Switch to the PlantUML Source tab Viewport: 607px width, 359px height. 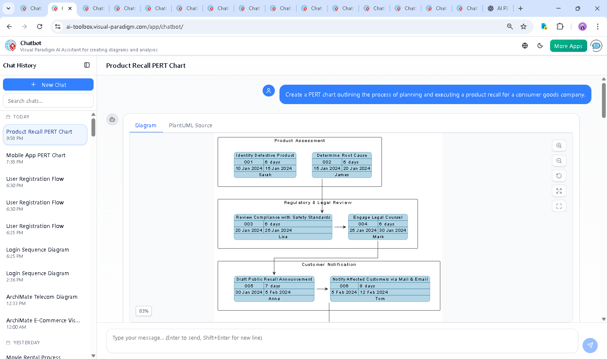[191, 126]
